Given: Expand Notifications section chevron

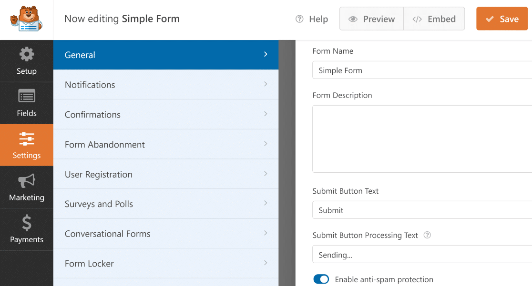Looking at the screenshot, I should [x=266, y=84].
